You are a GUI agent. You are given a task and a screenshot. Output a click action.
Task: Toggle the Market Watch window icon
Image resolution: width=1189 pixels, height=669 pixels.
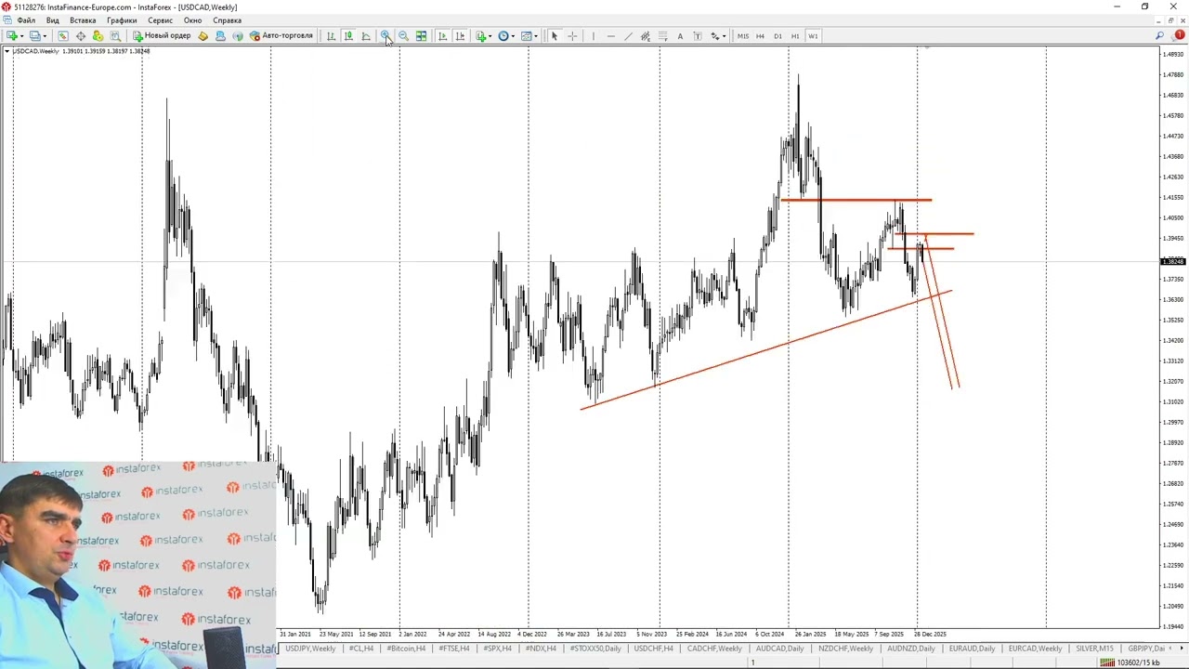(63, 36)
